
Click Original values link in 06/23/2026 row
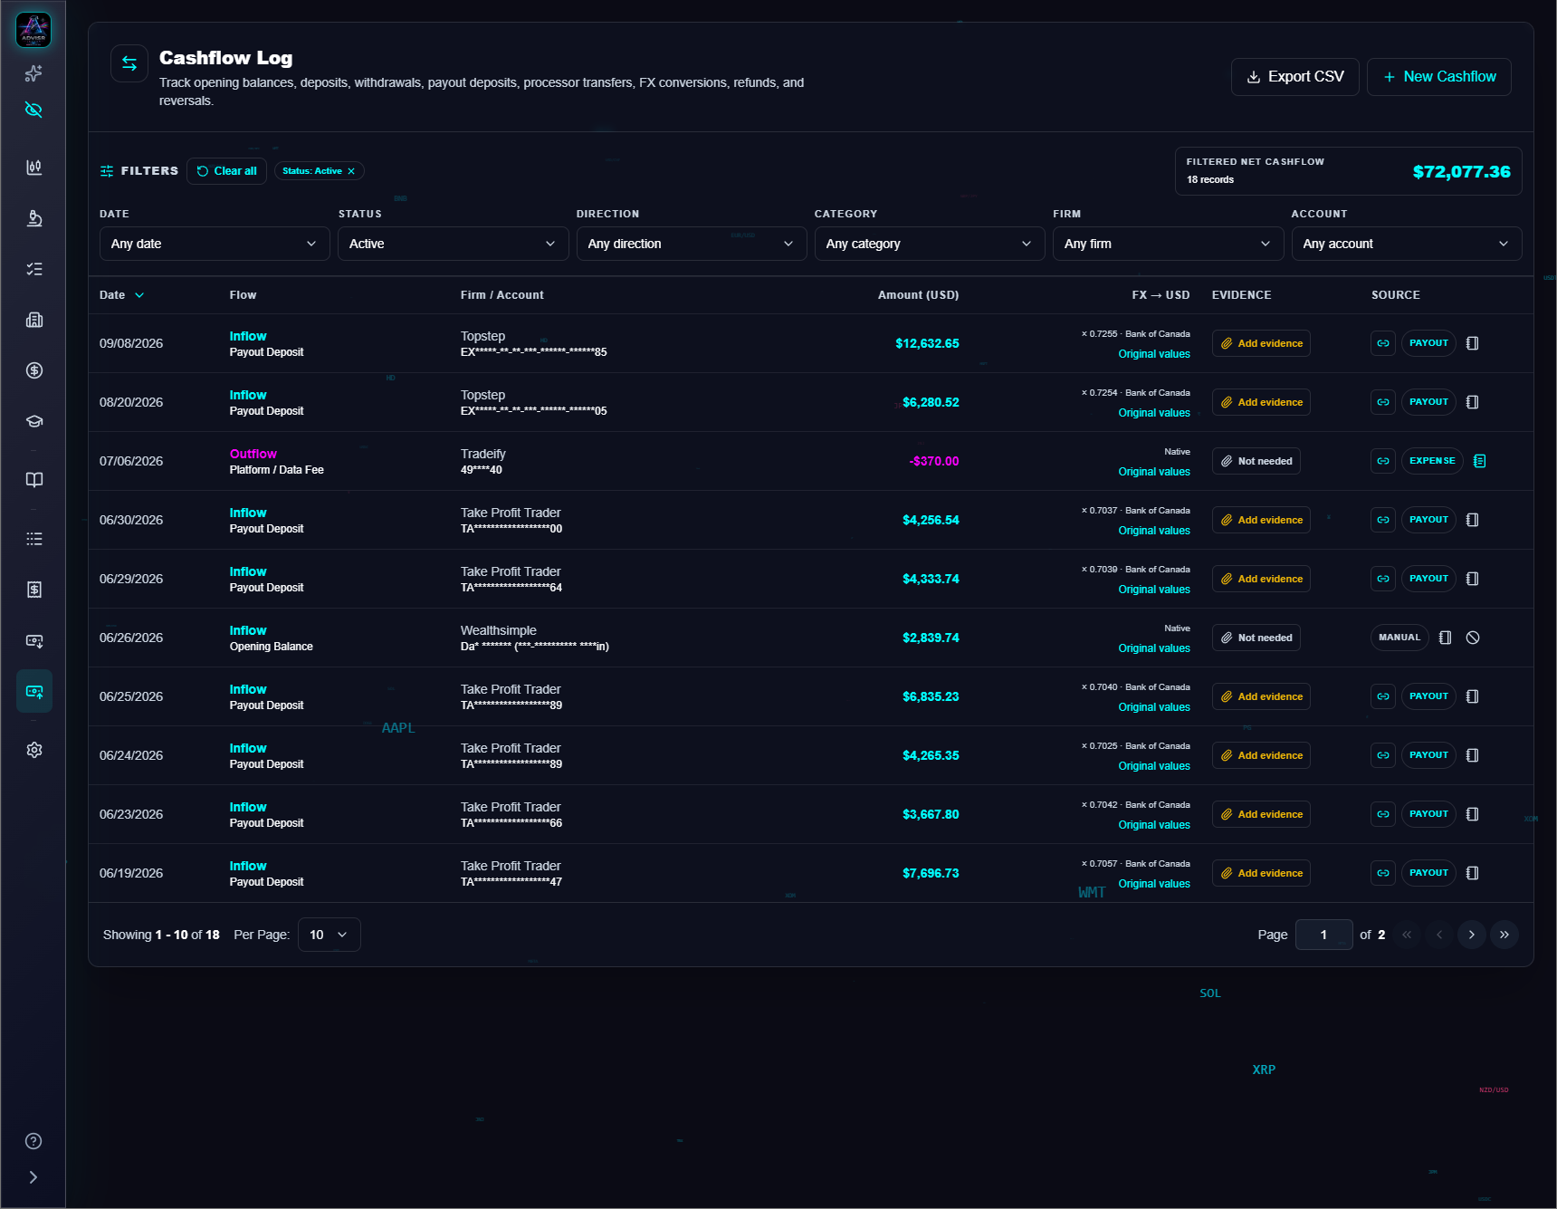tap(1154, 825)
